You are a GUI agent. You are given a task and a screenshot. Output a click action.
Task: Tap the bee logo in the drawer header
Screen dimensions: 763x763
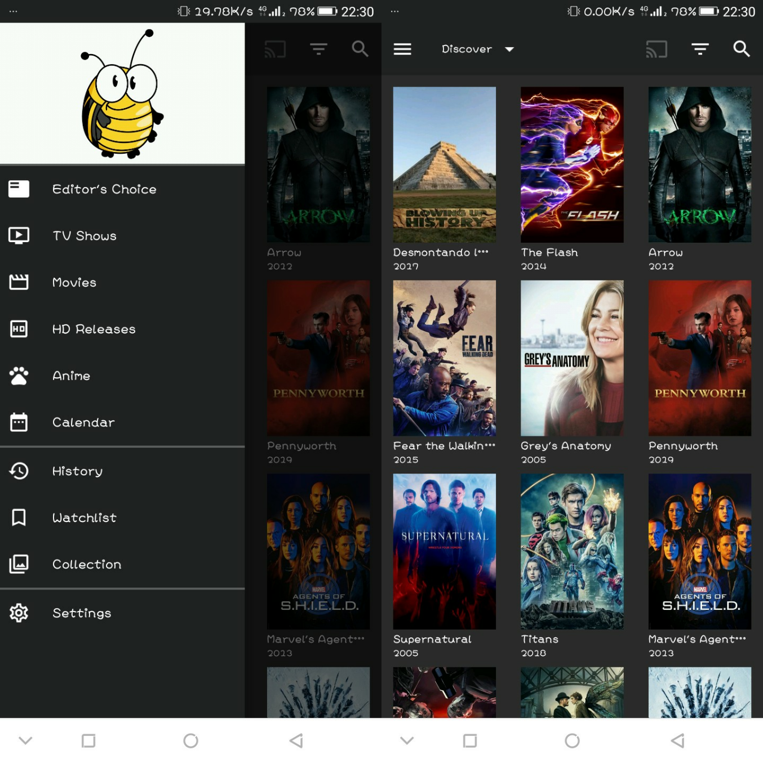pyautogui.click(x=122, y=93)
